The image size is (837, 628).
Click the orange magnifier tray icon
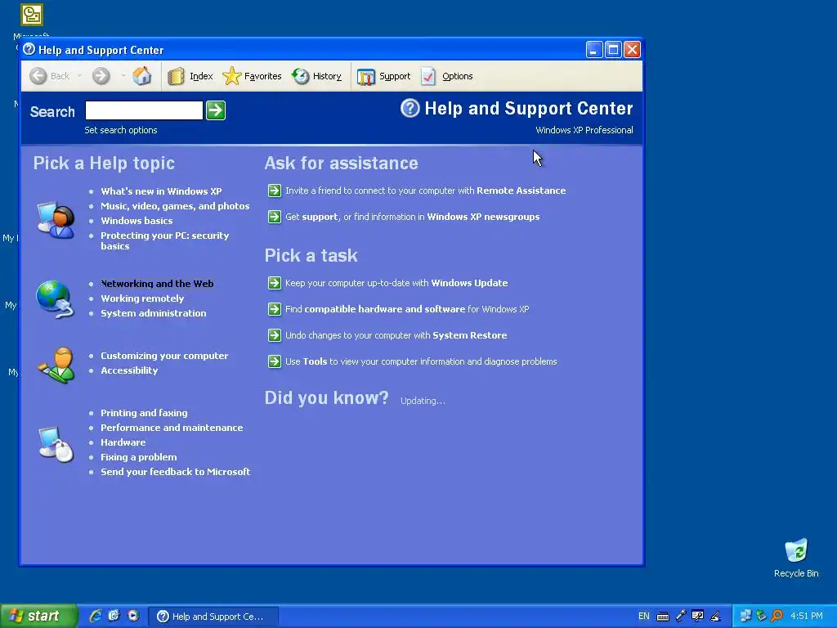777,616
